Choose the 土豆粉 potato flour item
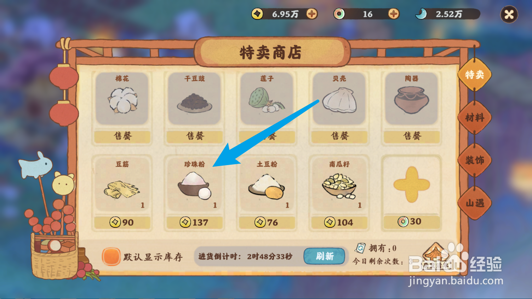Image resolution: width=532 pixels, height=299 pixels. tap(267, 185)
